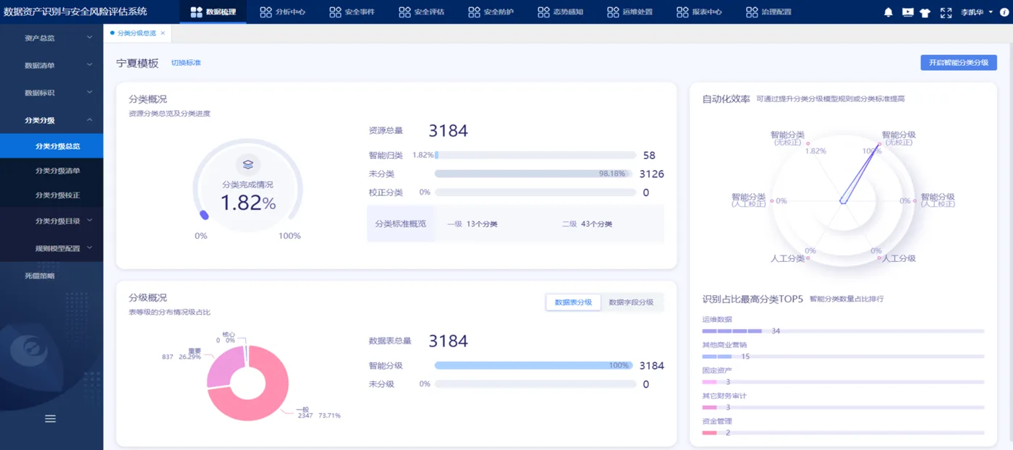
Task: Click the 开启智能分类分级 button
Action: point(959,63)
